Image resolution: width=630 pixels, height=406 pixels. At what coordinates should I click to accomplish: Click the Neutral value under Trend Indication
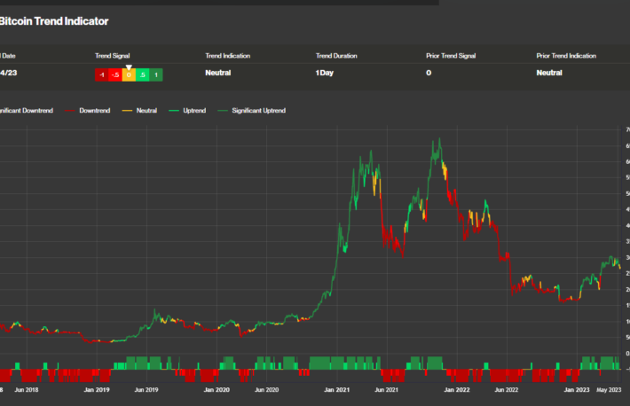217,73
